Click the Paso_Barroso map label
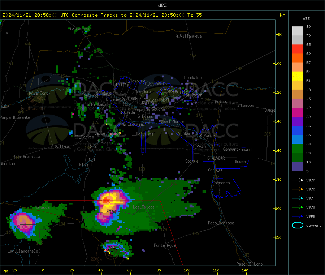 (221, 223)
